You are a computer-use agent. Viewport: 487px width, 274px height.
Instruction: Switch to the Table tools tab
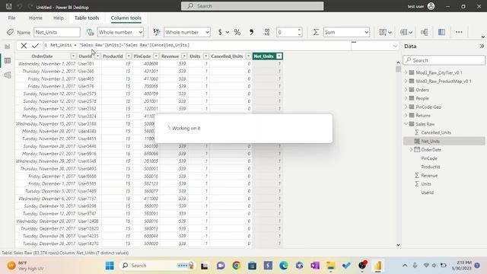click(x=87, y=18)
